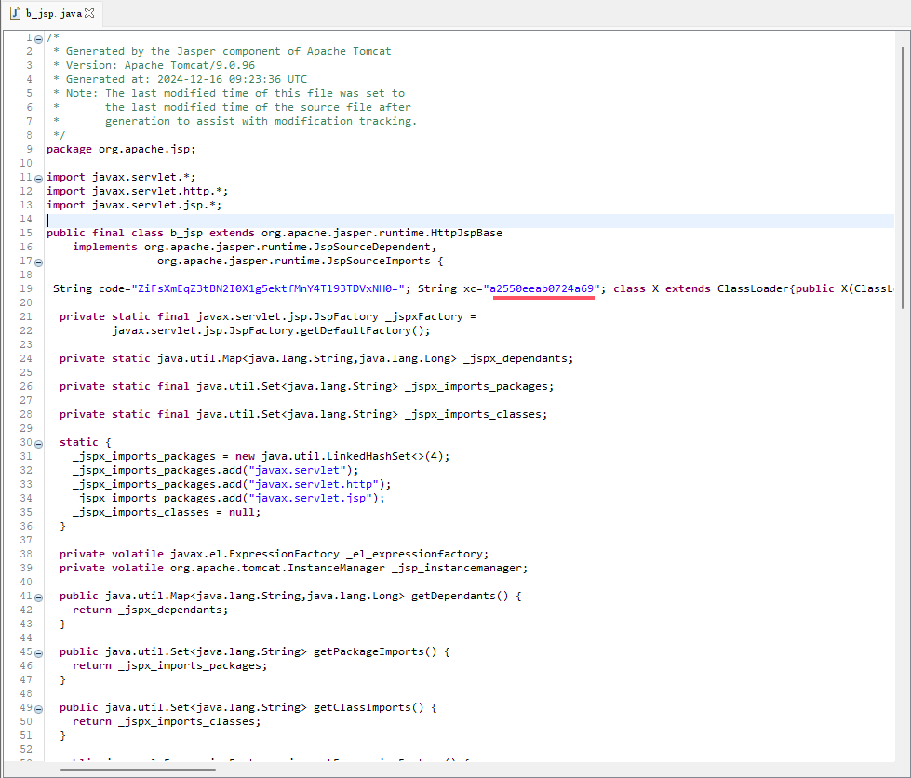Close the b_jsp.java editor tab
The width and height of the screenshot is (911, 778).
(x=89, y=14)
